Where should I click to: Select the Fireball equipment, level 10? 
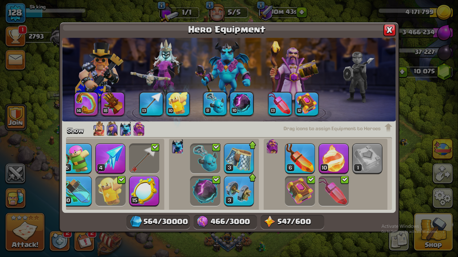click(x=334, y=158)
